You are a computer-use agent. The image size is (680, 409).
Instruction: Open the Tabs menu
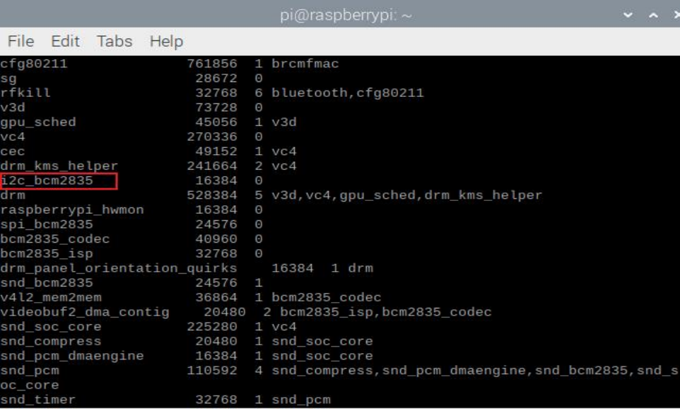(x=115, y=41)
